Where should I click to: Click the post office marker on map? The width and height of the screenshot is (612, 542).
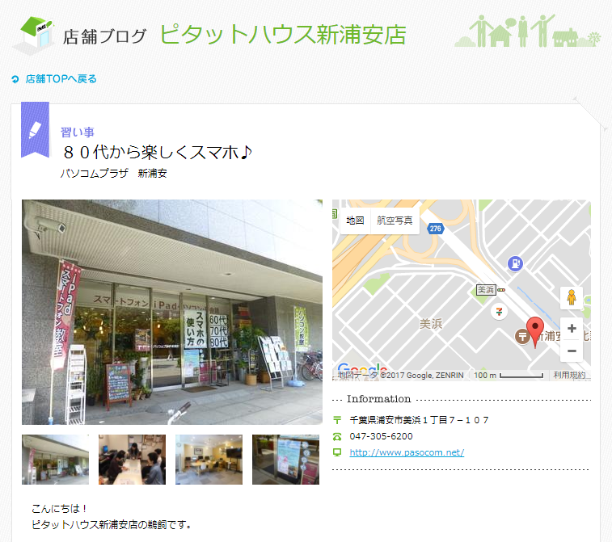coord(522,336)
